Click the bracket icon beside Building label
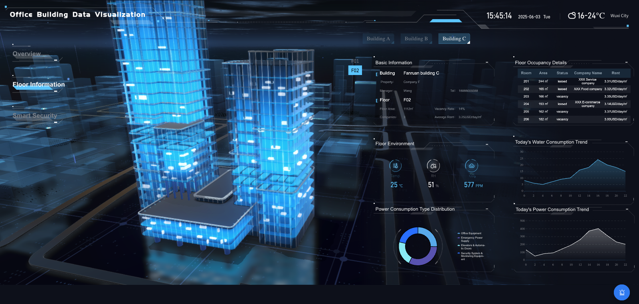639x304 pixels. (377, 74)
